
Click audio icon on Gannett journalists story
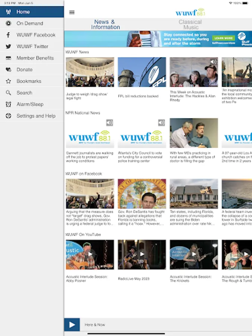(x=109, y=122)
